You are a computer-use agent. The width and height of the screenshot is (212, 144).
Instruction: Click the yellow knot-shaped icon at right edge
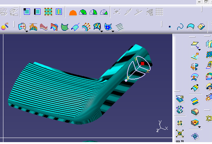point(209,118)
